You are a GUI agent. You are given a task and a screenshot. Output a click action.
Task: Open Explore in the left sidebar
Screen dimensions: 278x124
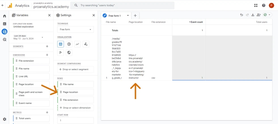coord(5,31)
